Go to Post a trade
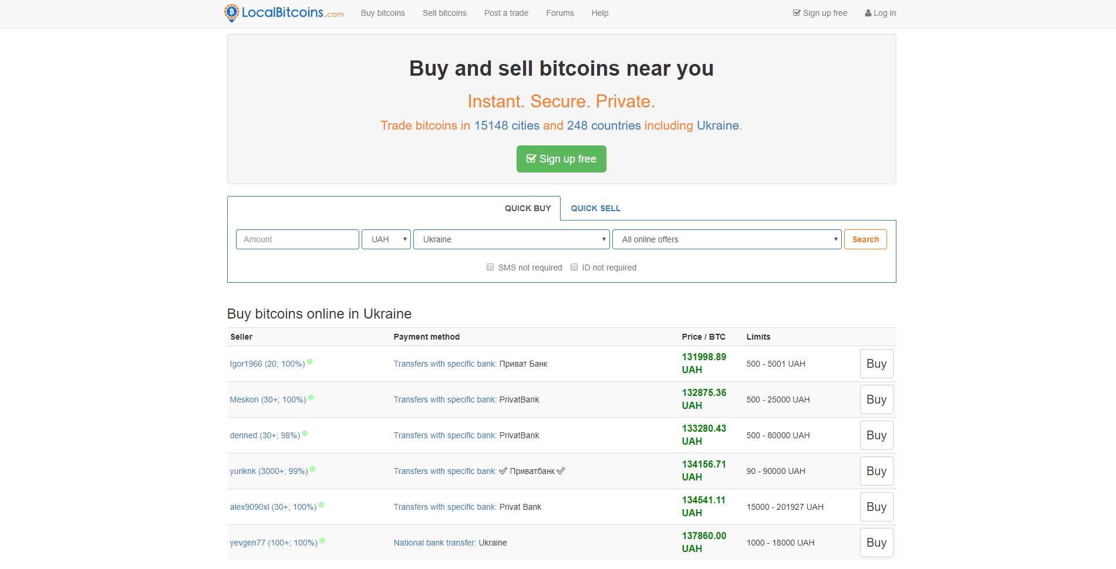 [x=506, y=13]
